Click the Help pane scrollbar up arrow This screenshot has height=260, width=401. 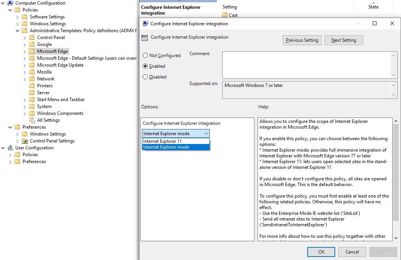tap(396, 121)
